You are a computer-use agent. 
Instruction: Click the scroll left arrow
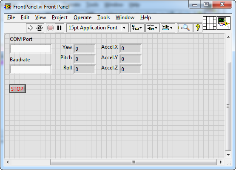point(8,162)
